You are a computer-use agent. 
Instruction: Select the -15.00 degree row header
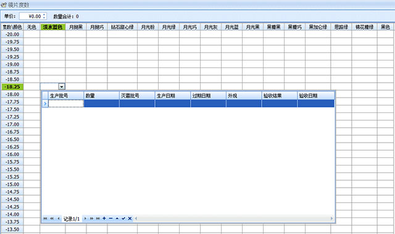pos(12,184)
